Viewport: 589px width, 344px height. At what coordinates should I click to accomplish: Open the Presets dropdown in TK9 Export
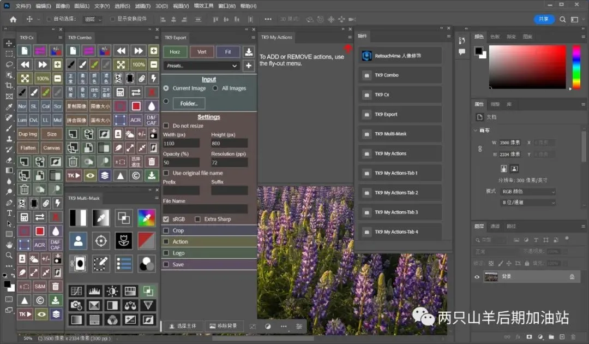pyautogui.click(x=202, y=66)
